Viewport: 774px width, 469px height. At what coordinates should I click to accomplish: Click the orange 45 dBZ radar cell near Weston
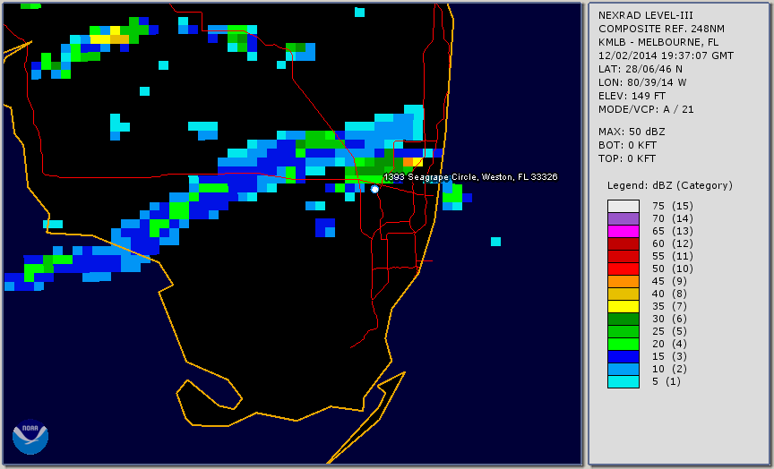coord(408,162)
